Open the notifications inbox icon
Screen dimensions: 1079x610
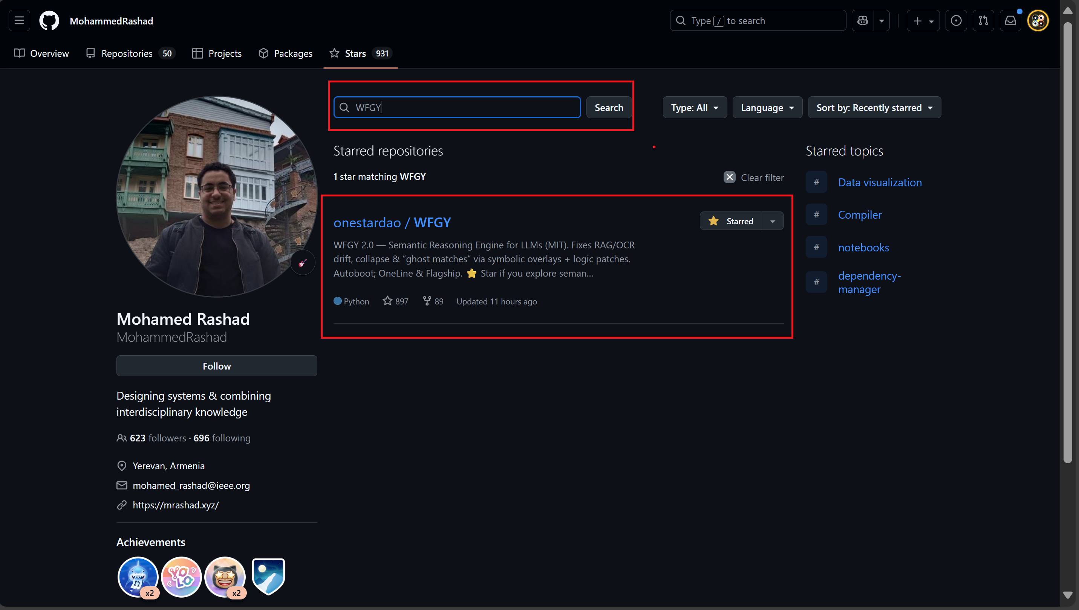pos(1010,21)
